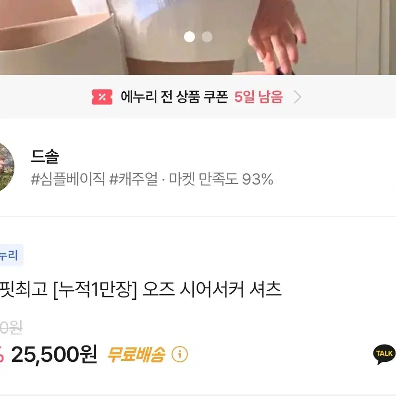The image size is (396, 396).
Task: Click the product photo at top
Action: coord(198,37)
